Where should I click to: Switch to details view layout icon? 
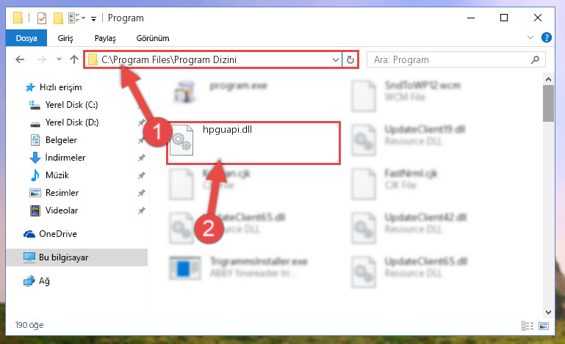coord(528,326)
